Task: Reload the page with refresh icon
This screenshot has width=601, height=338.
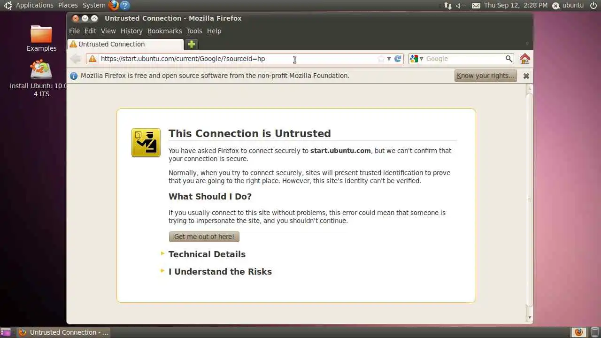Action: point(398,59)
